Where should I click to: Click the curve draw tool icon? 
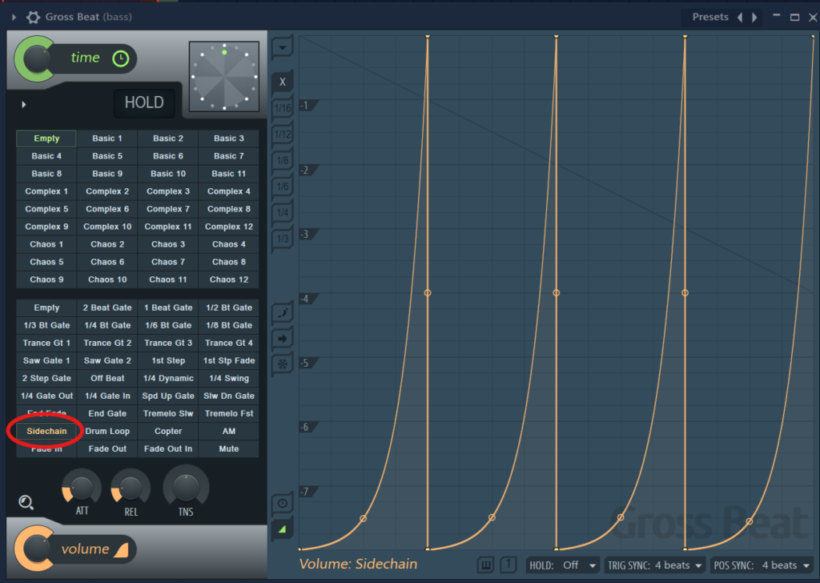pyautogui.click(x=283, y=312)
